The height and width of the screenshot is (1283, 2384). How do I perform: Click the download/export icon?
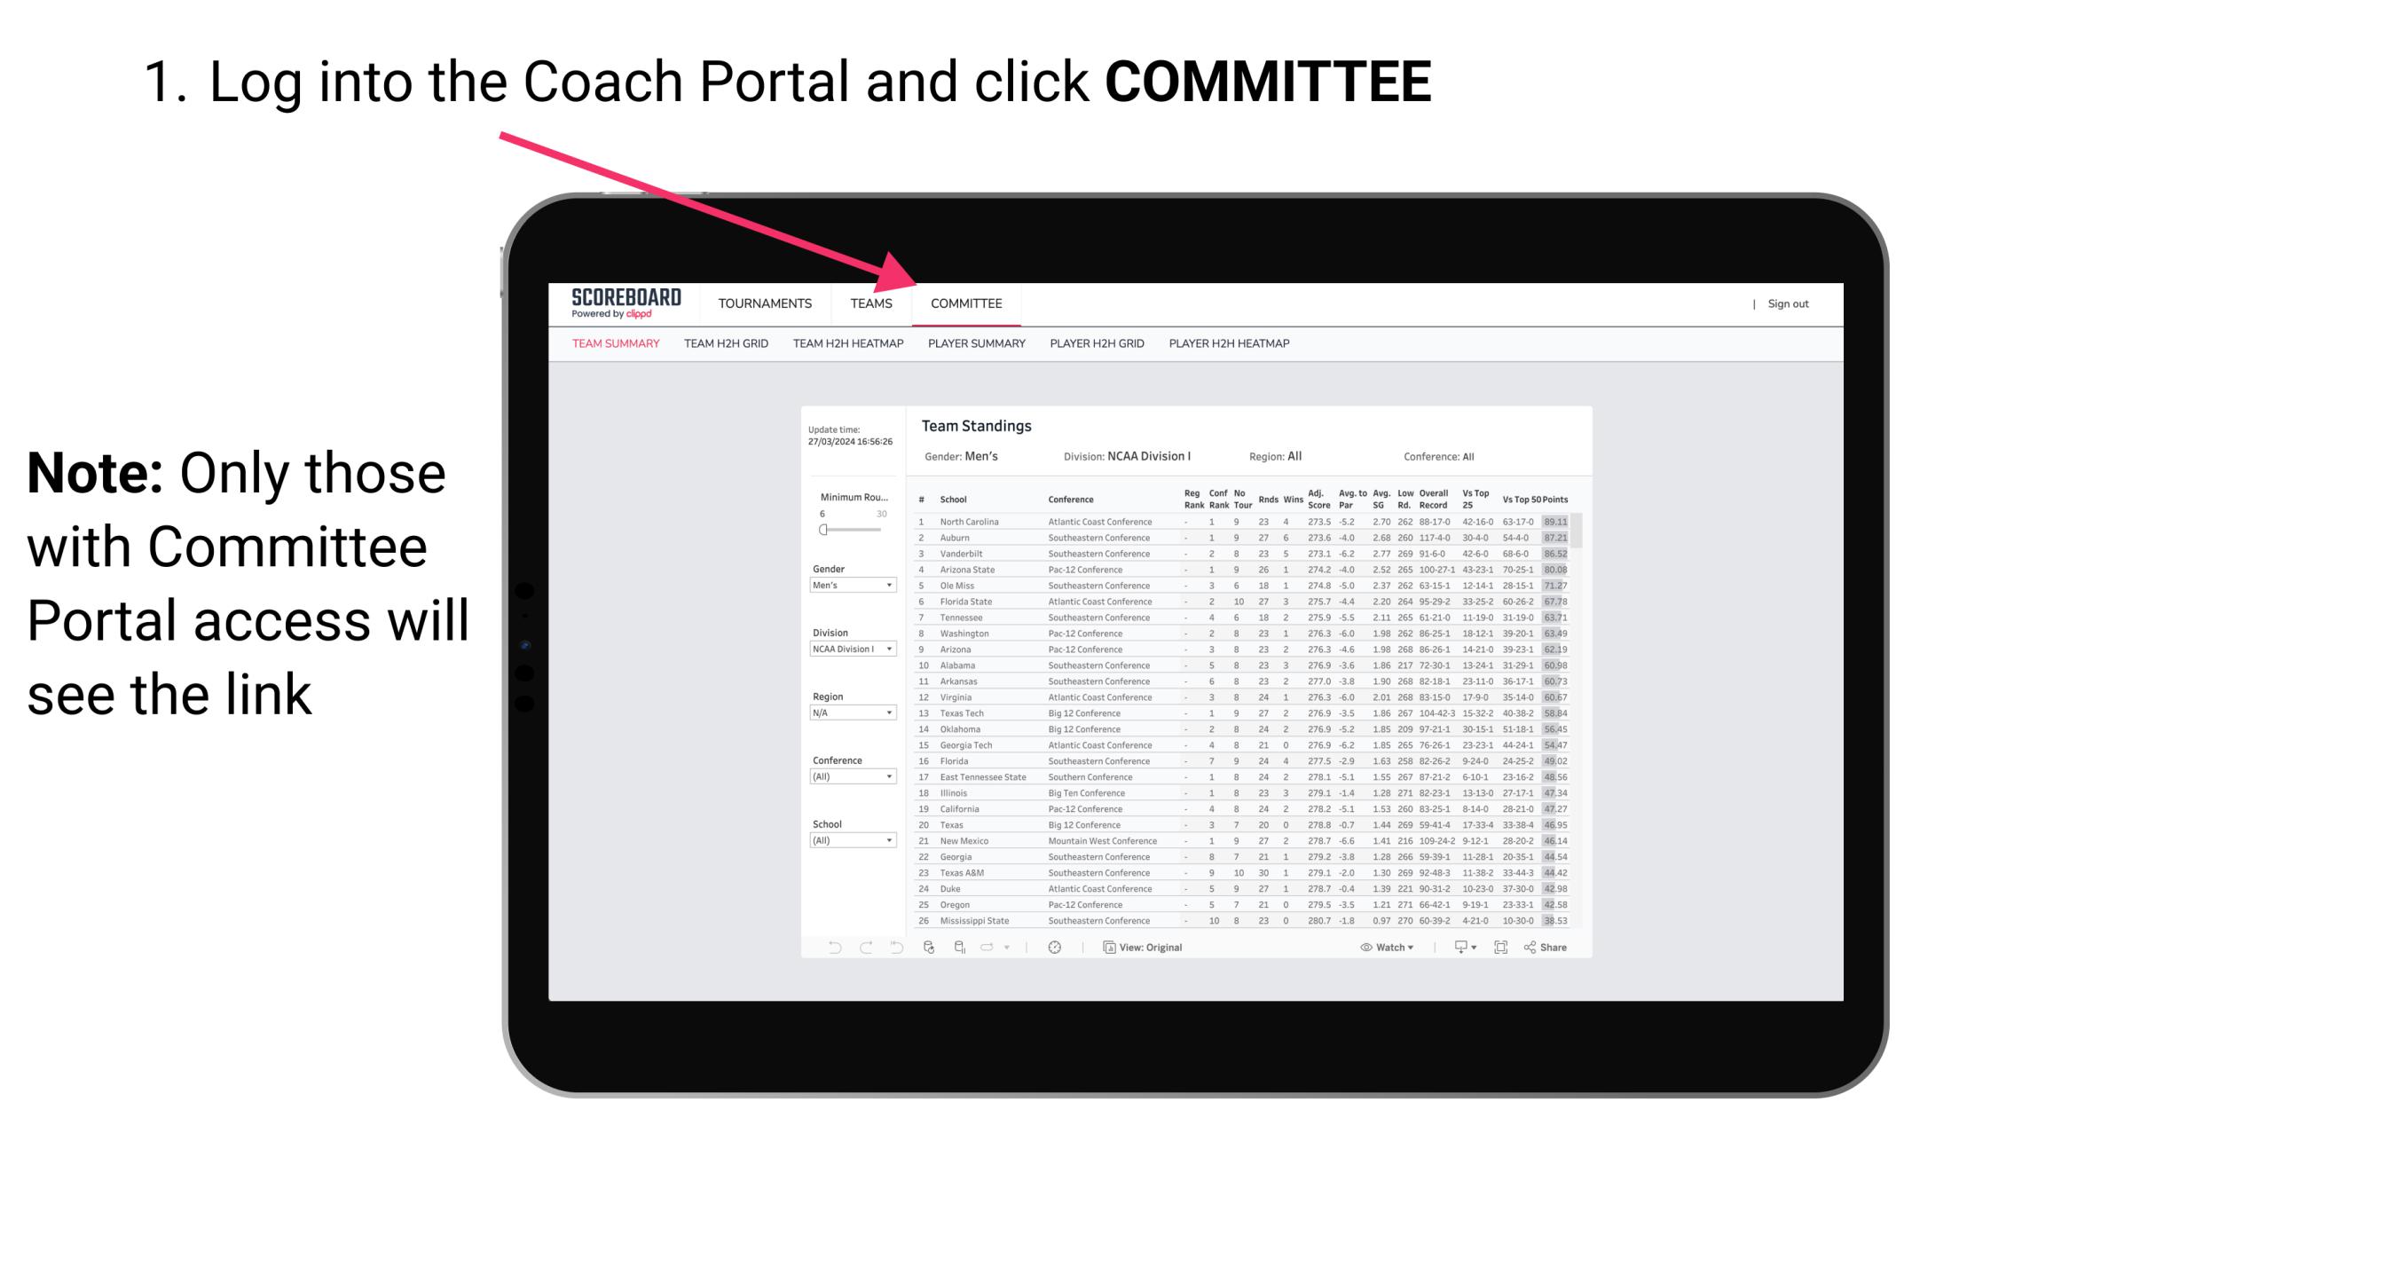tap(1457, 948)
